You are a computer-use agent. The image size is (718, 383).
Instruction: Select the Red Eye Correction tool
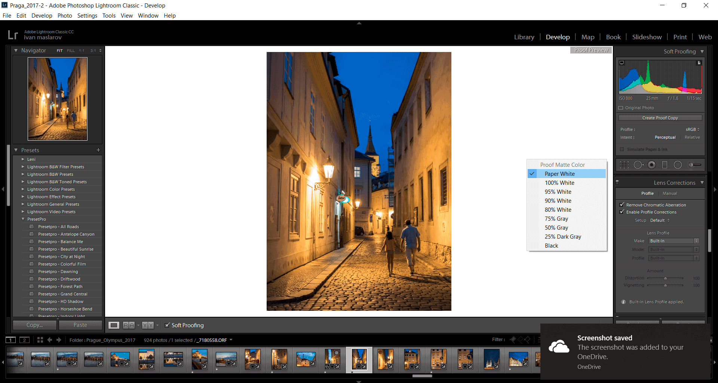pos(651,165)
